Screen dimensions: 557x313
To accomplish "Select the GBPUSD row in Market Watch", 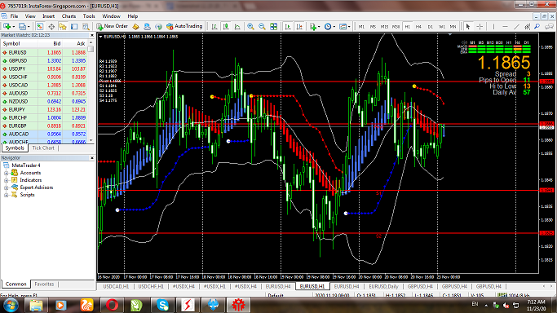I will [44, 60].
